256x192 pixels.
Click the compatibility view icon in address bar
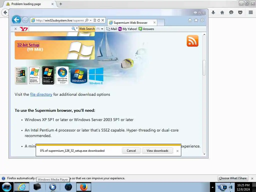coord(95,20)
